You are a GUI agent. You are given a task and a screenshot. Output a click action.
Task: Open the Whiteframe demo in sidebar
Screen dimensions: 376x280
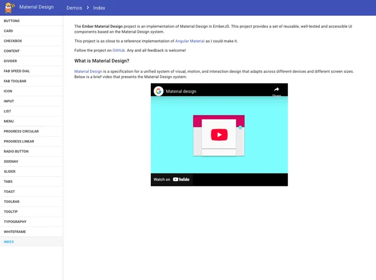[31, 232]
